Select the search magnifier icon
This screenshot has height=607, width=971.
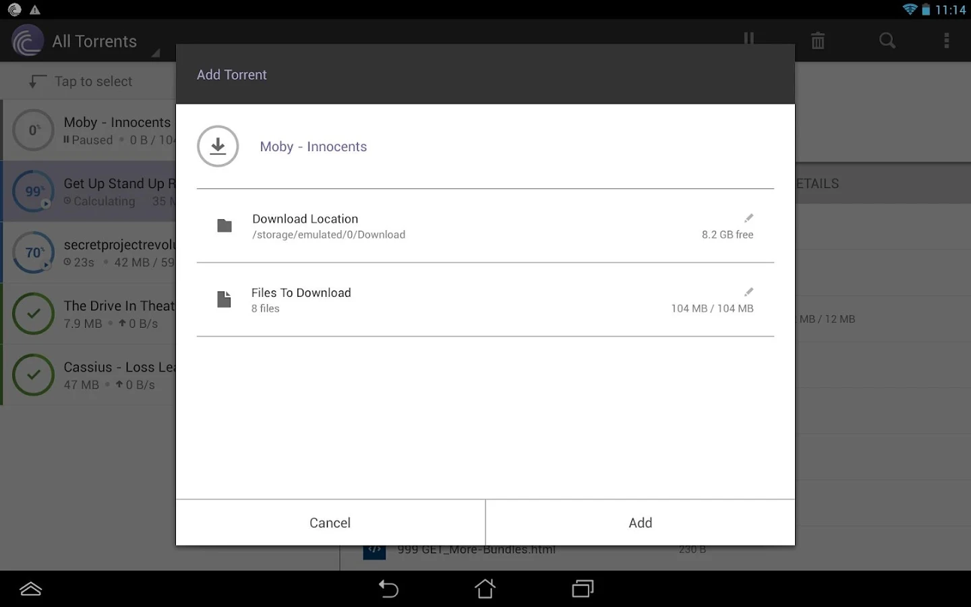887,40
